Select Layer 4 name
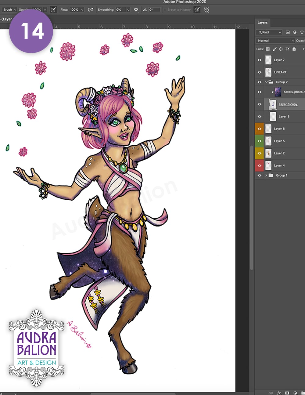 coord(279,165)
